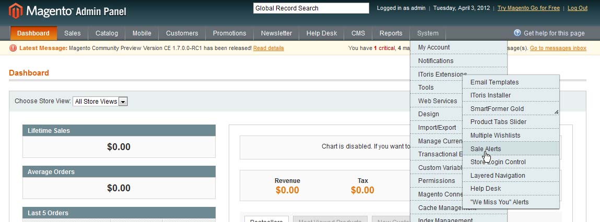Click the Log Out link

coord(577,8)
